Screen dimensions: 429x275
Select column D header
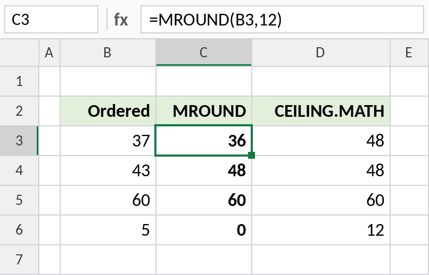[x=321, y=53]
